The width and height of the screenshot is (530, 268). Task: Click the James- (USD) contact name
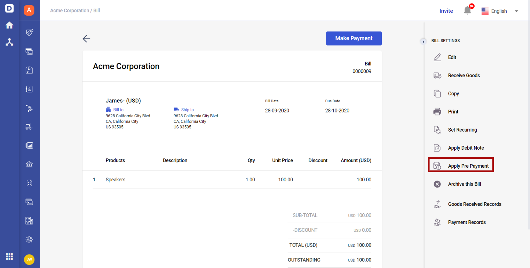tap(123, 101)
